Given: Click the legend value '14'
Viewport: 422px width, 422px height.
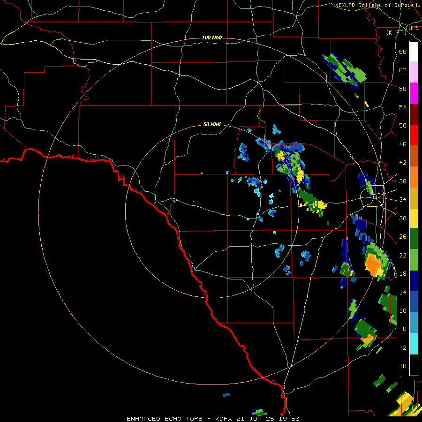Looking at the screenshot, I should [x=403, y=292].
